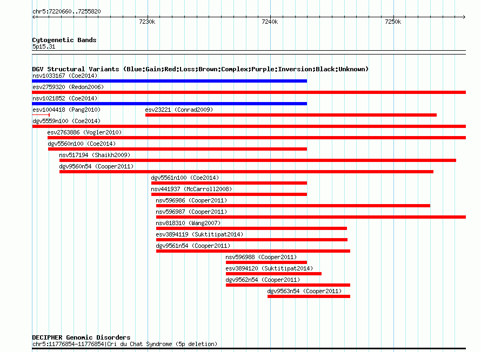The image size is (481, 352).
Task: Click the nsv1033167 (Coe2014) variant label
Action: click(x=65, y=76)
